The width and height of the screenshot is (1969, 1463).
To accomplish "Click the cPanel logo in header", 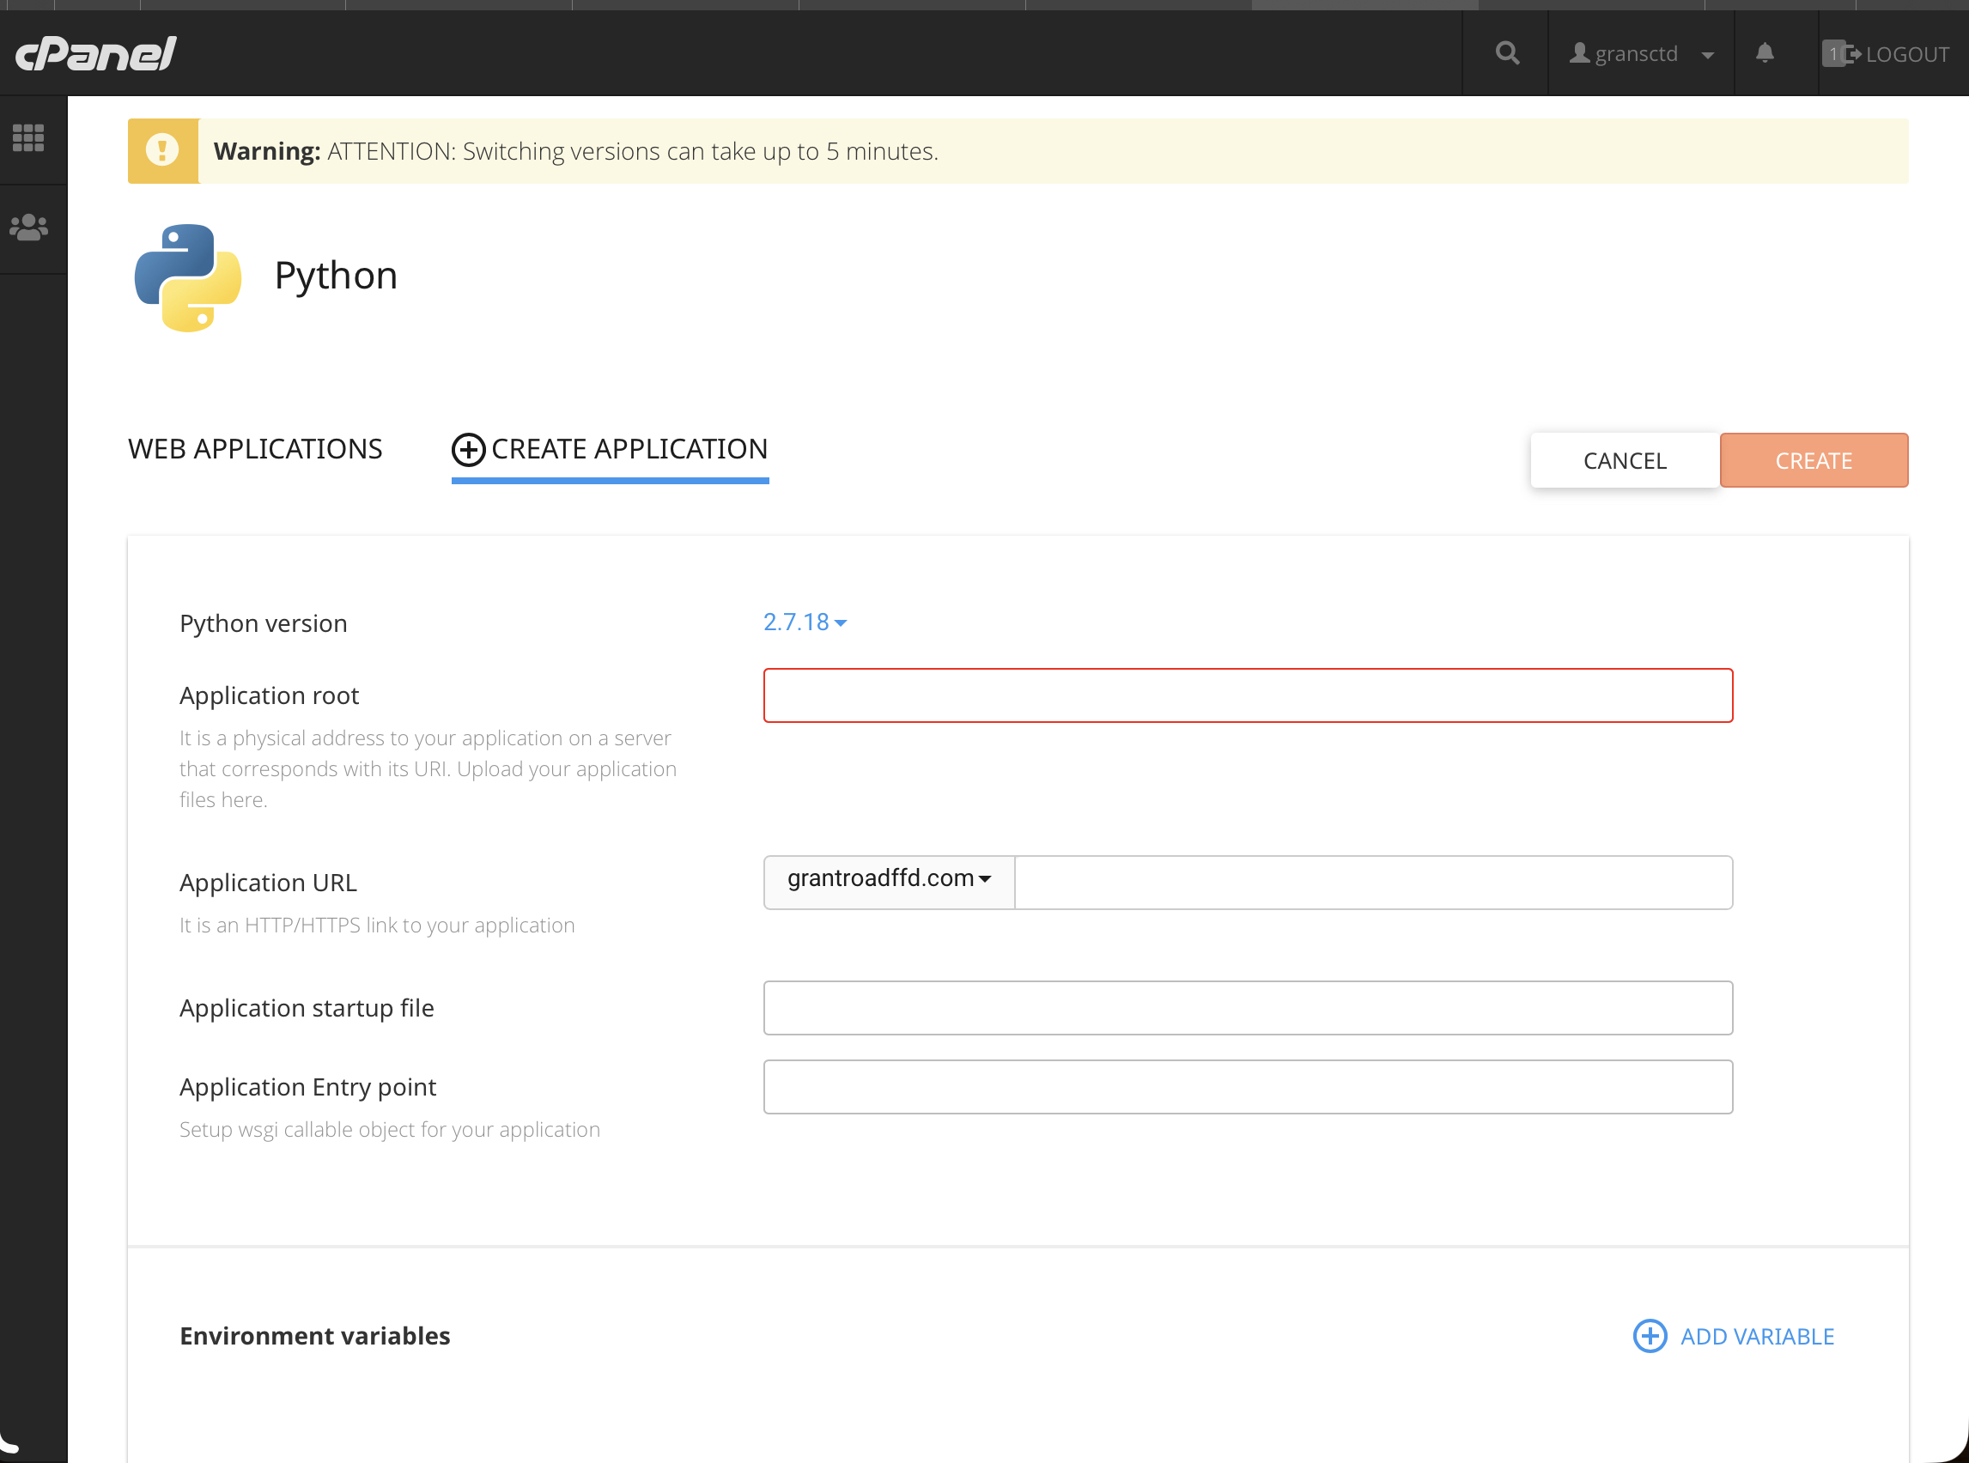I will (95, 54).
